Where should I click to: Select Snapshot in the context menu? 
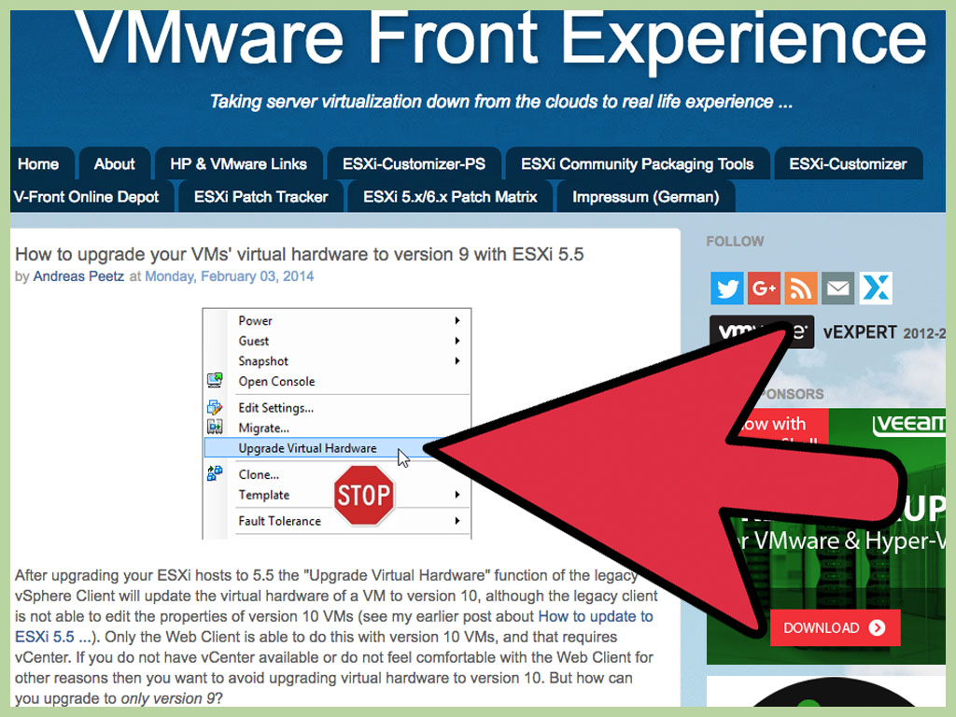pyautogui.click(x=263, y=360)
